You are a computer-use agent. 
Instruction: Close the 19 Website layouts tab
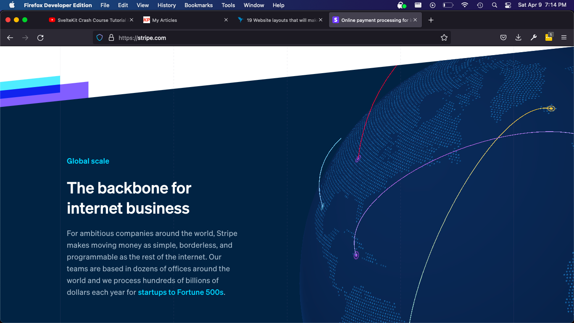(x=321, y=20)
